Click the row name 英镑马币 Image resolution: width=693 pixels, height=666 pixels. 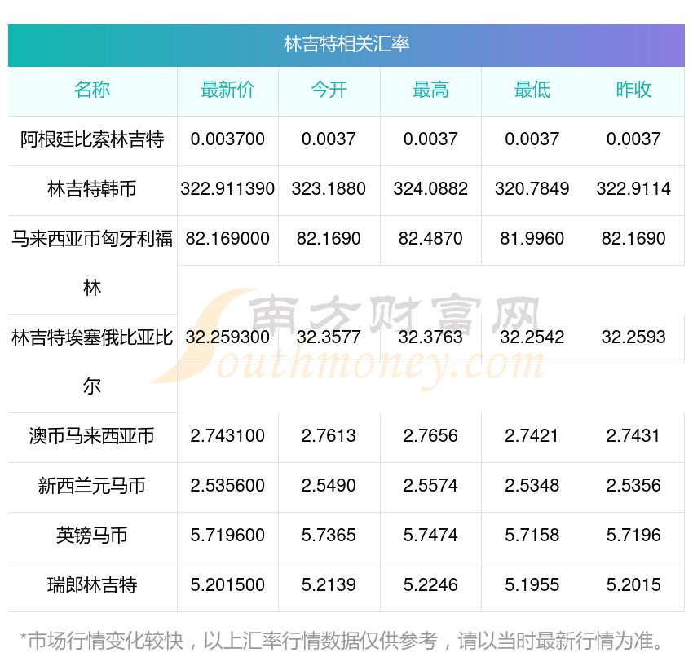coord(92,536)
